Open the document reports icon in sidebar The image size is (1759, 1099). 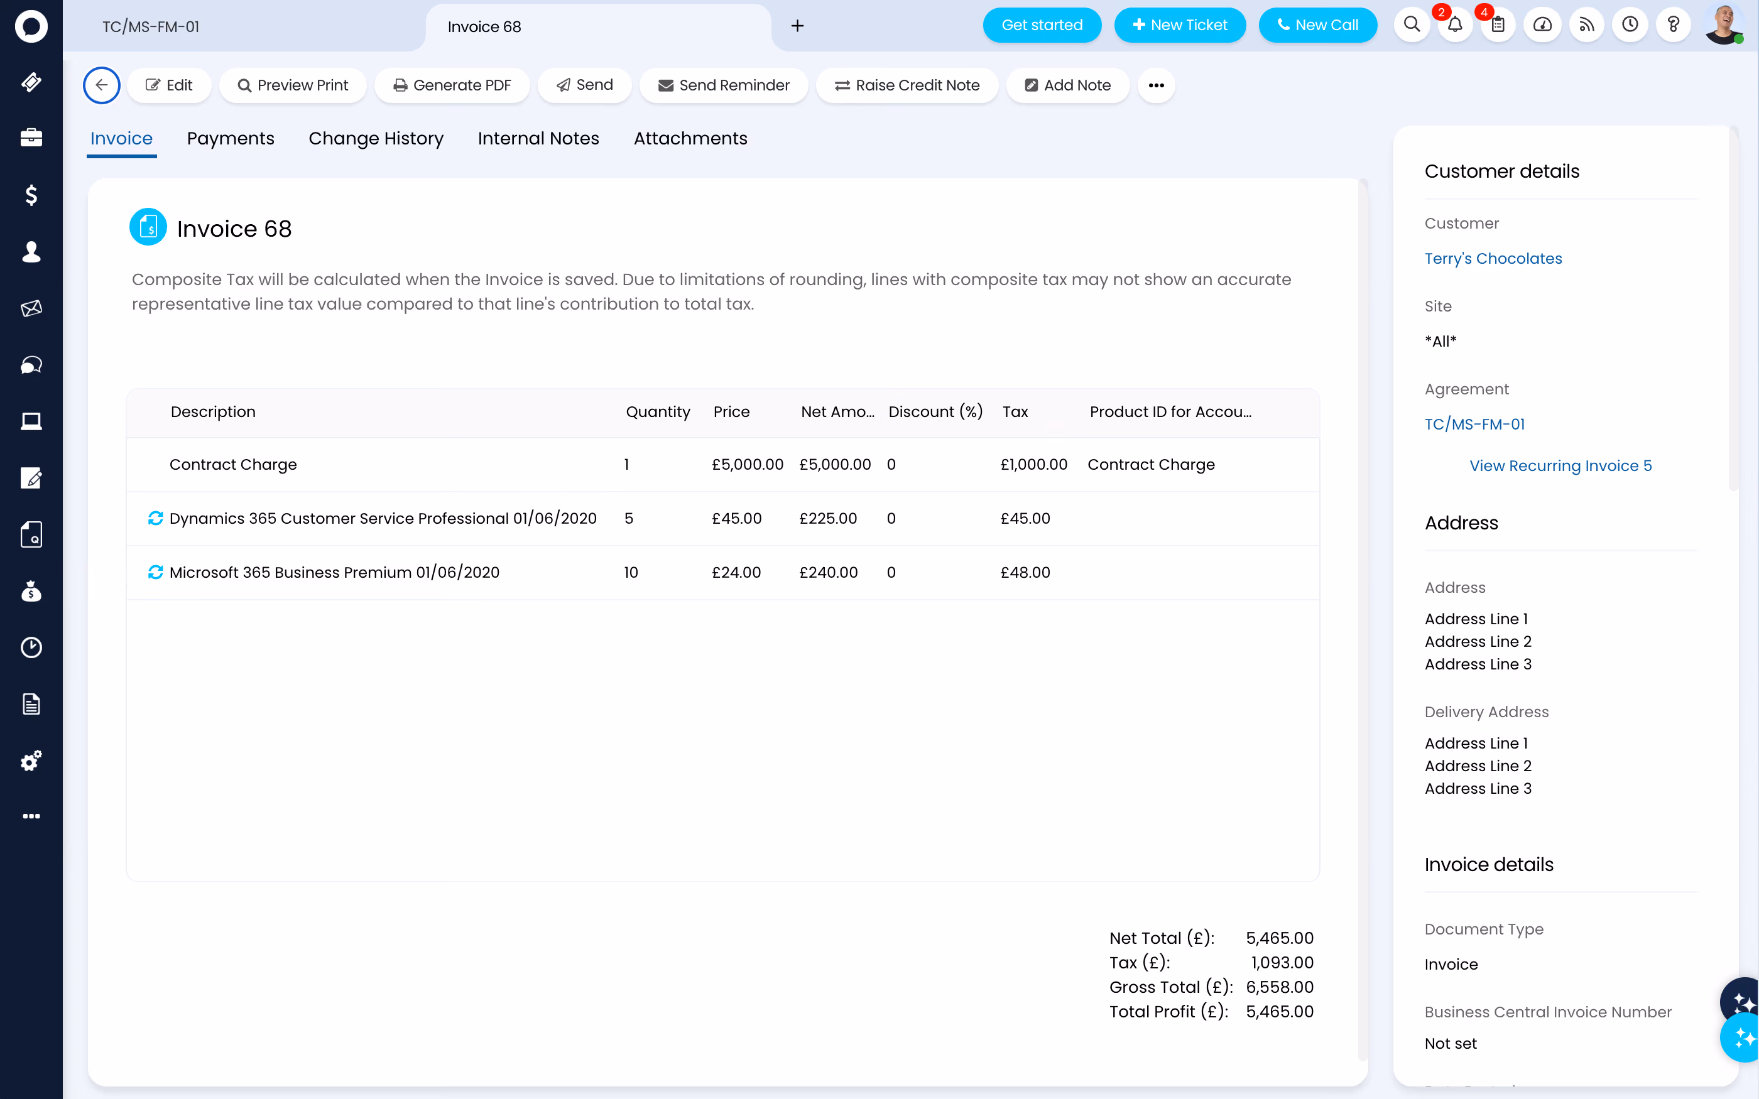tap(31, 705)
